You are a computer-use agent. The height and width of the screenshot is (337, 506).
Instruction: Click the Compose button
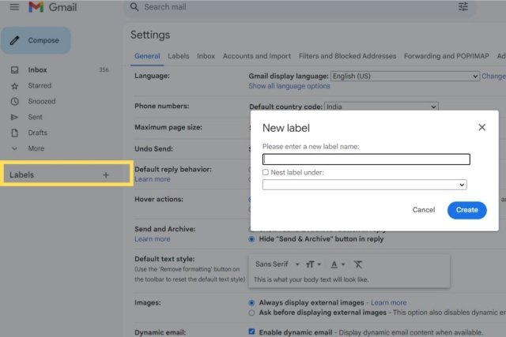36,40
